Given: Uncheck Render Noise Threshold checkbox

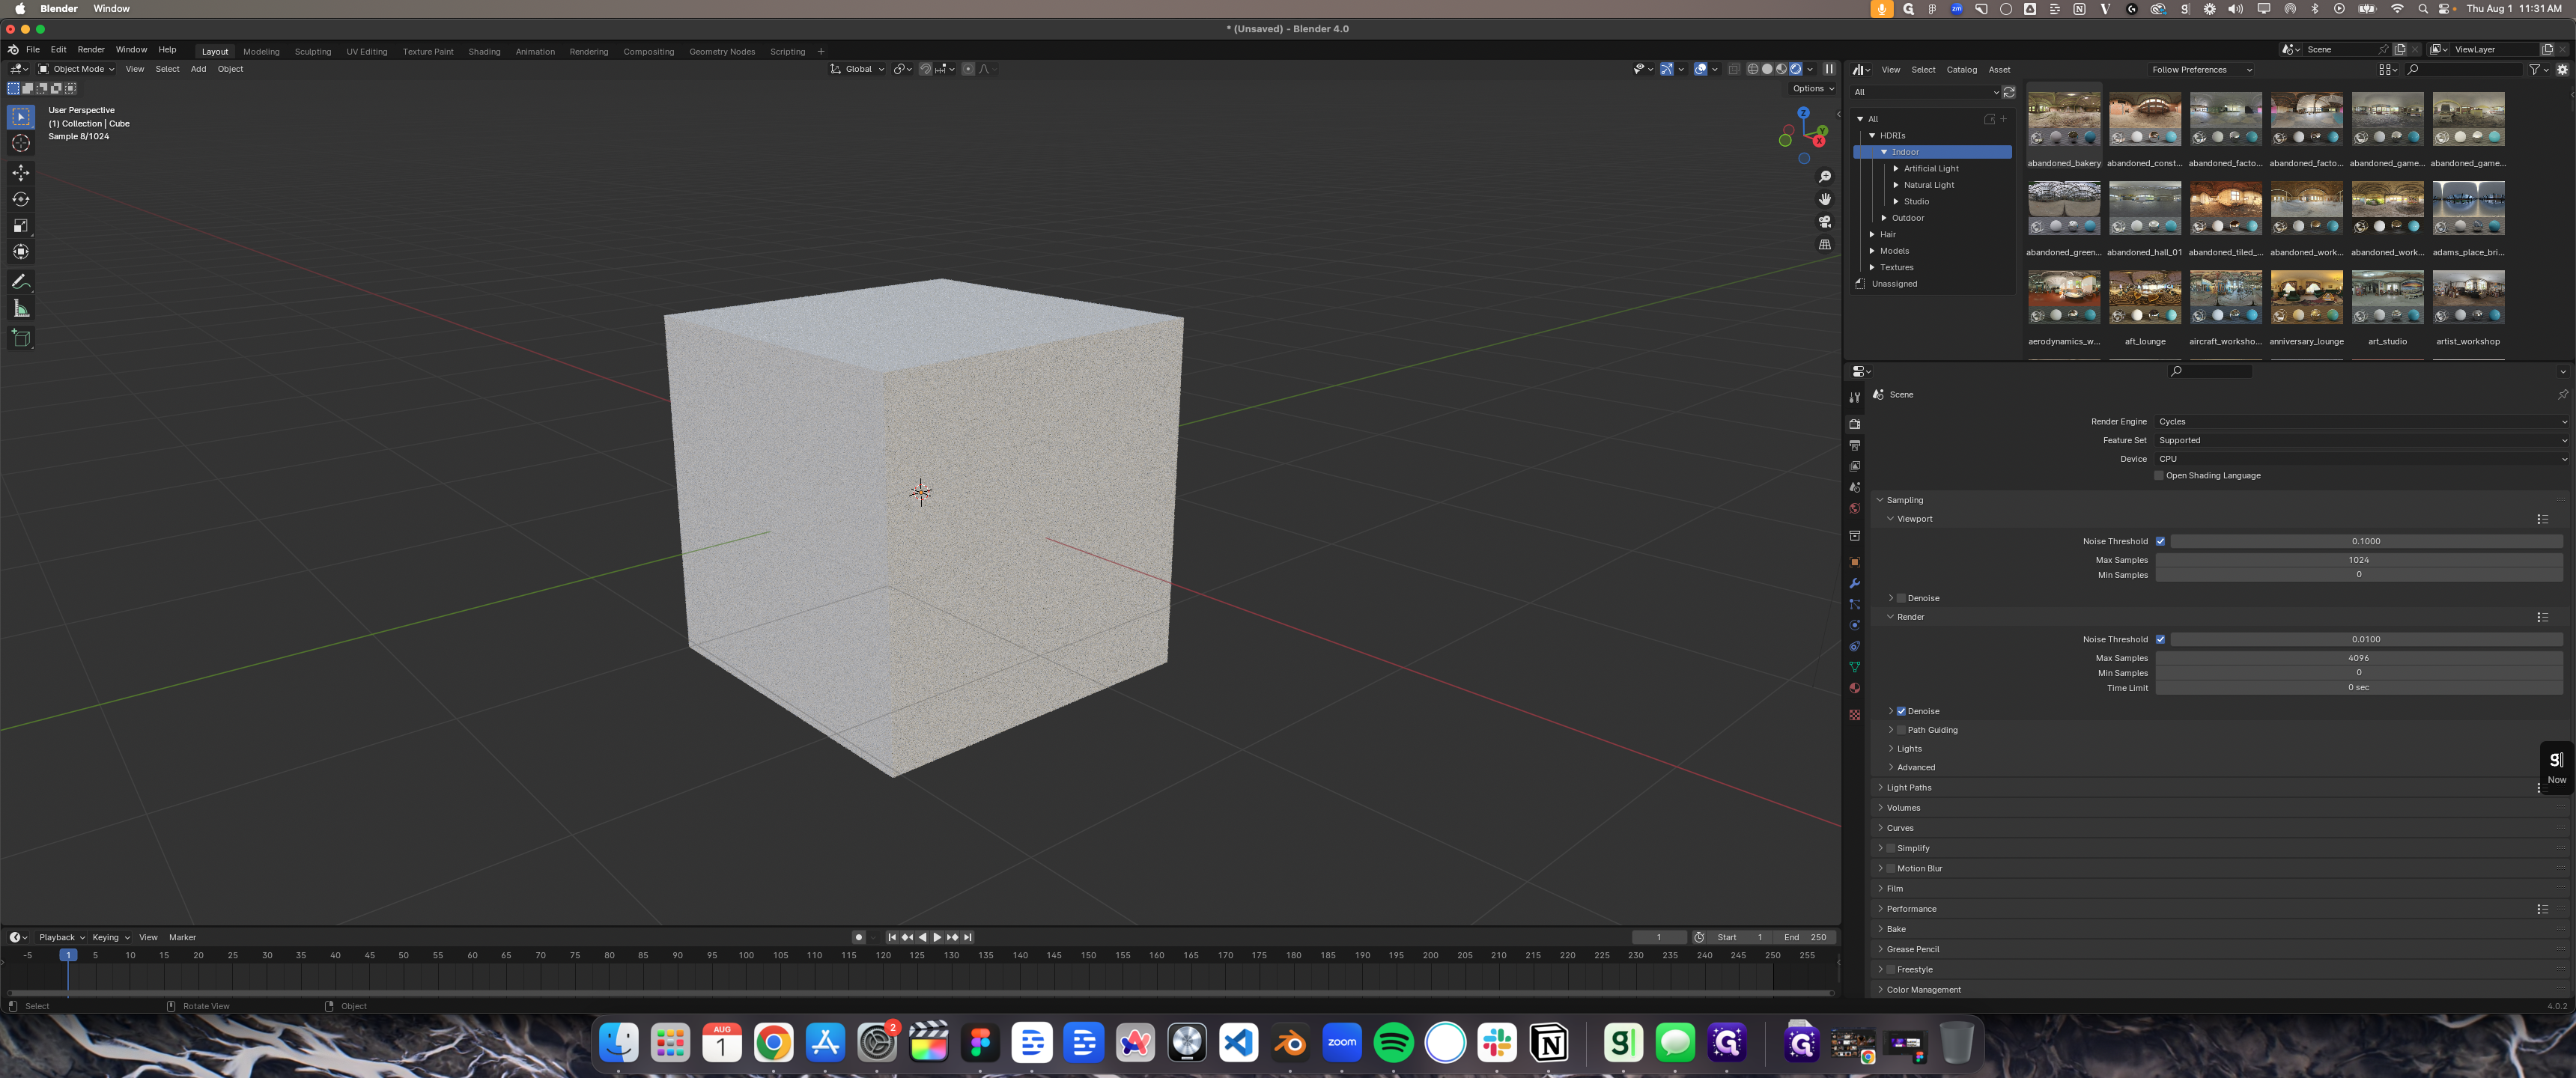Looking at the screenshot, I should coord(2160,639).
